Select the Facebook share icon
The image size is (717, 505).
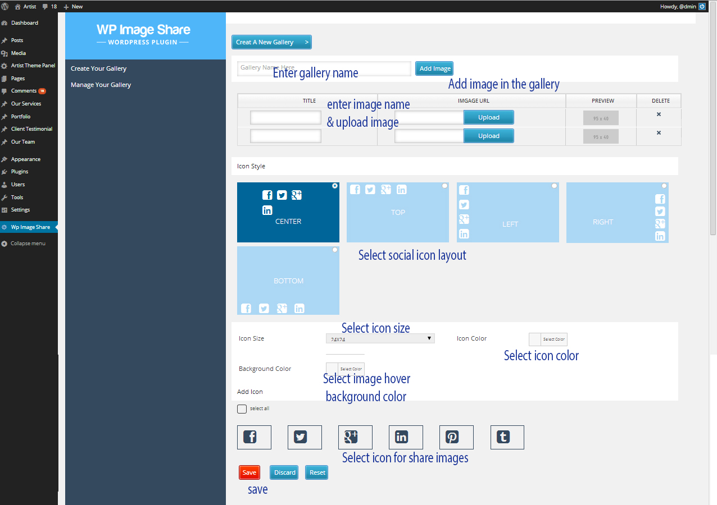[254, 437]
